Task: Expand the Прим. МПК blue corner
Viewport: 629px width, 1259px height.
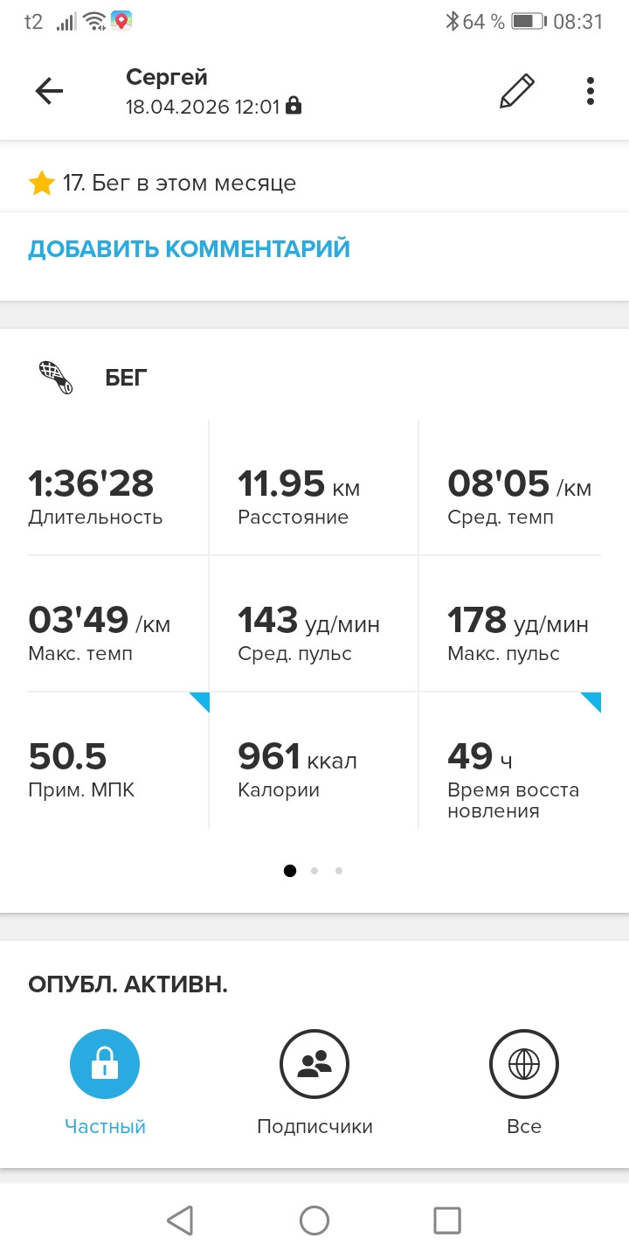Action: [199, 702]
